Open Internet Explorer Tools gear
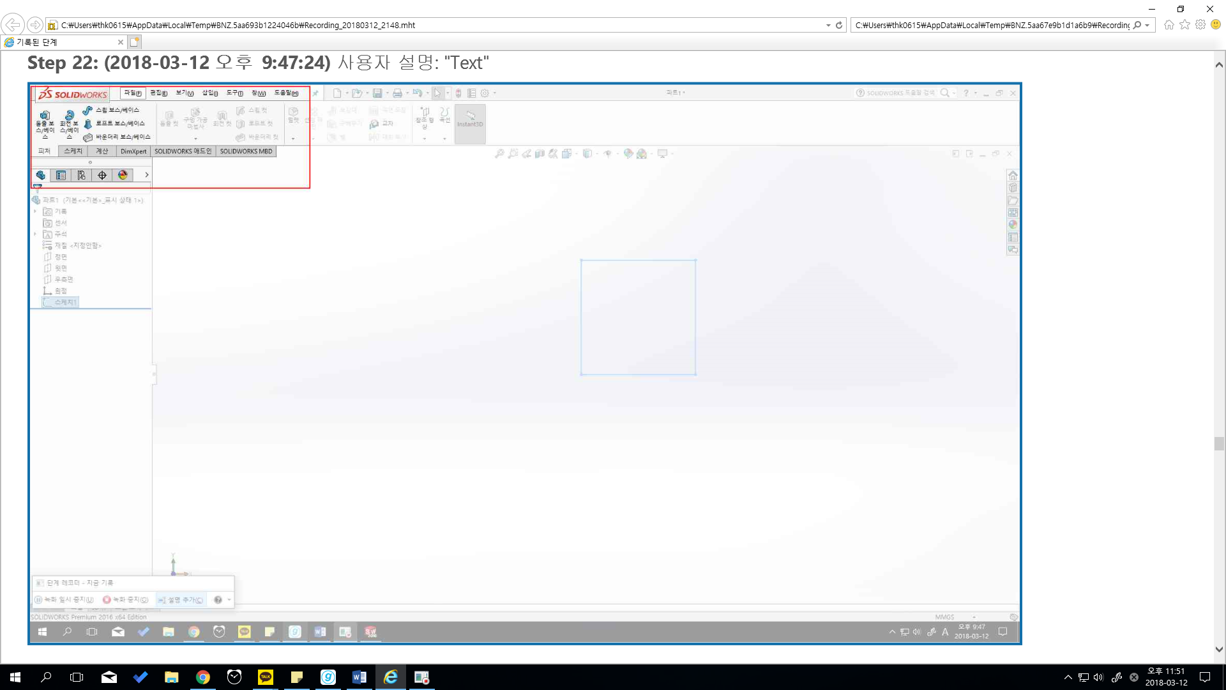This screenshot has width=1226, height=690. click(x=1200, y=25)
